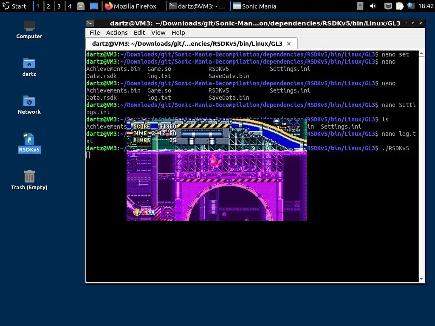The image size is (435, 326).
Task: Switch to workspace 2
Action: point(48,6)
